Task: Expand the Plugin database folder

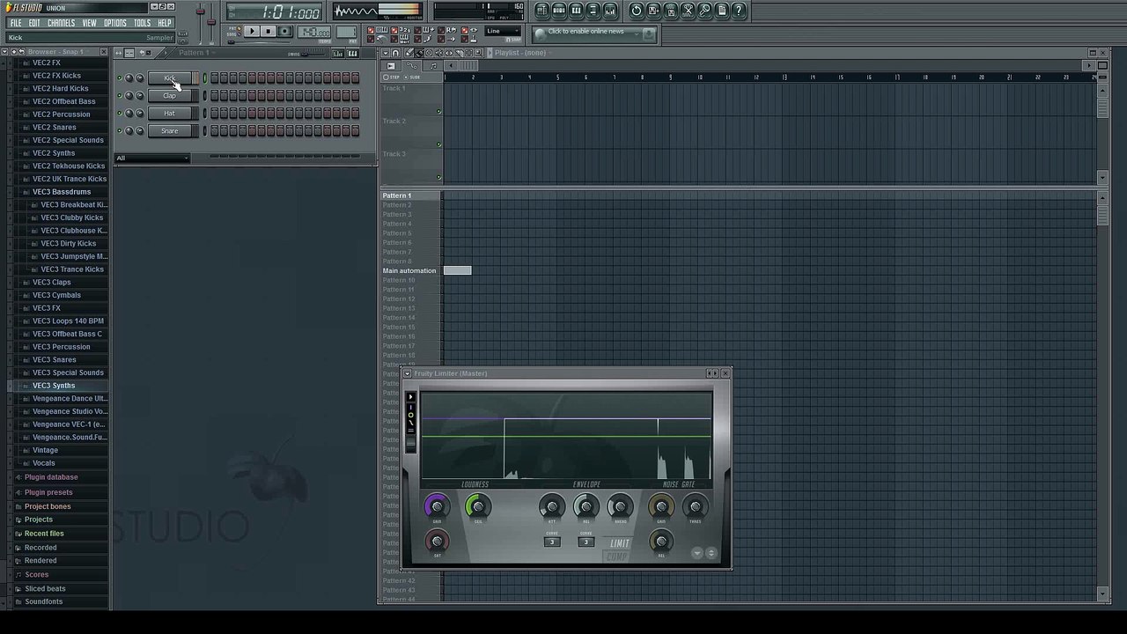Action: (51, 477)
